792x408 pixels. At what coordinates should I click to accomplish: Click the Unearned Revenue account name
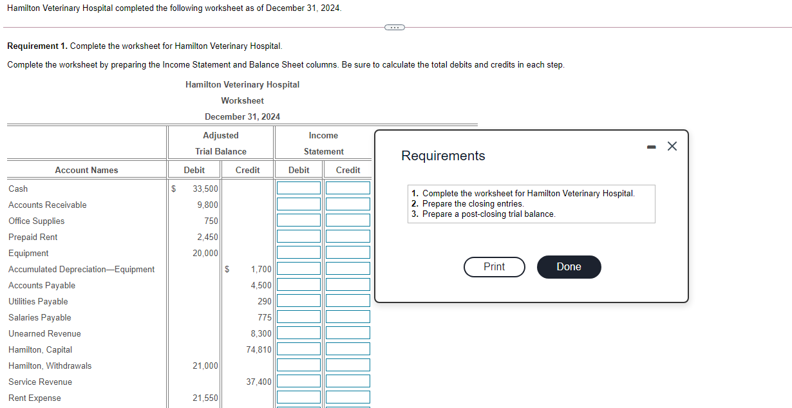coord(44,333)
